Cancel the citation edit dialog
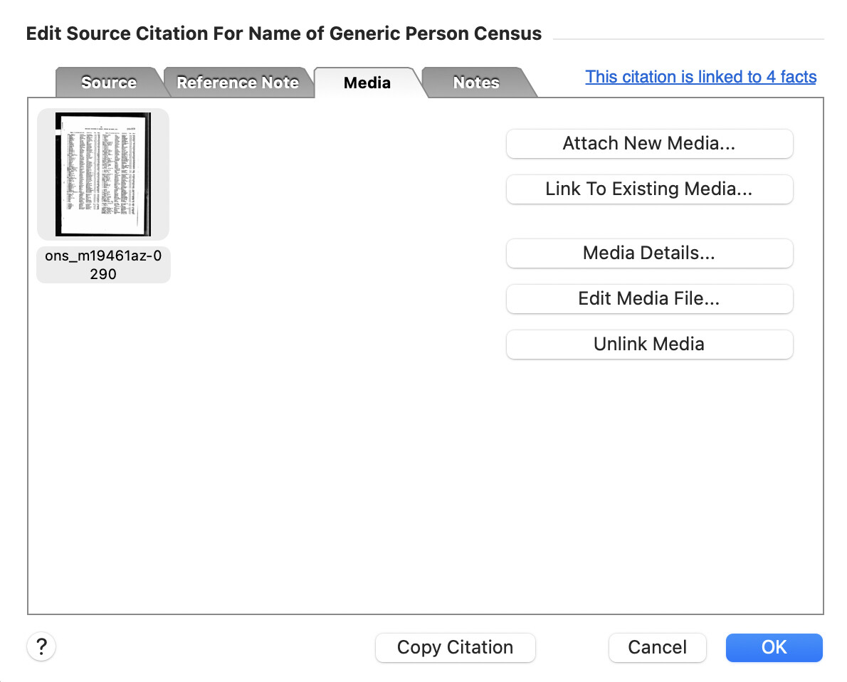The image size is (847, 682). [x=658, y=647]
